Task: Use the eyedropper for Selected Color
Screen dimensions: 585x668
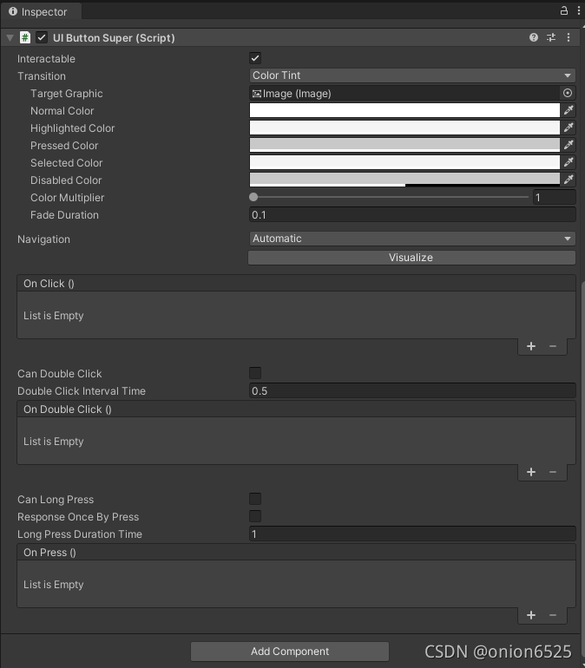Action: 569,162
